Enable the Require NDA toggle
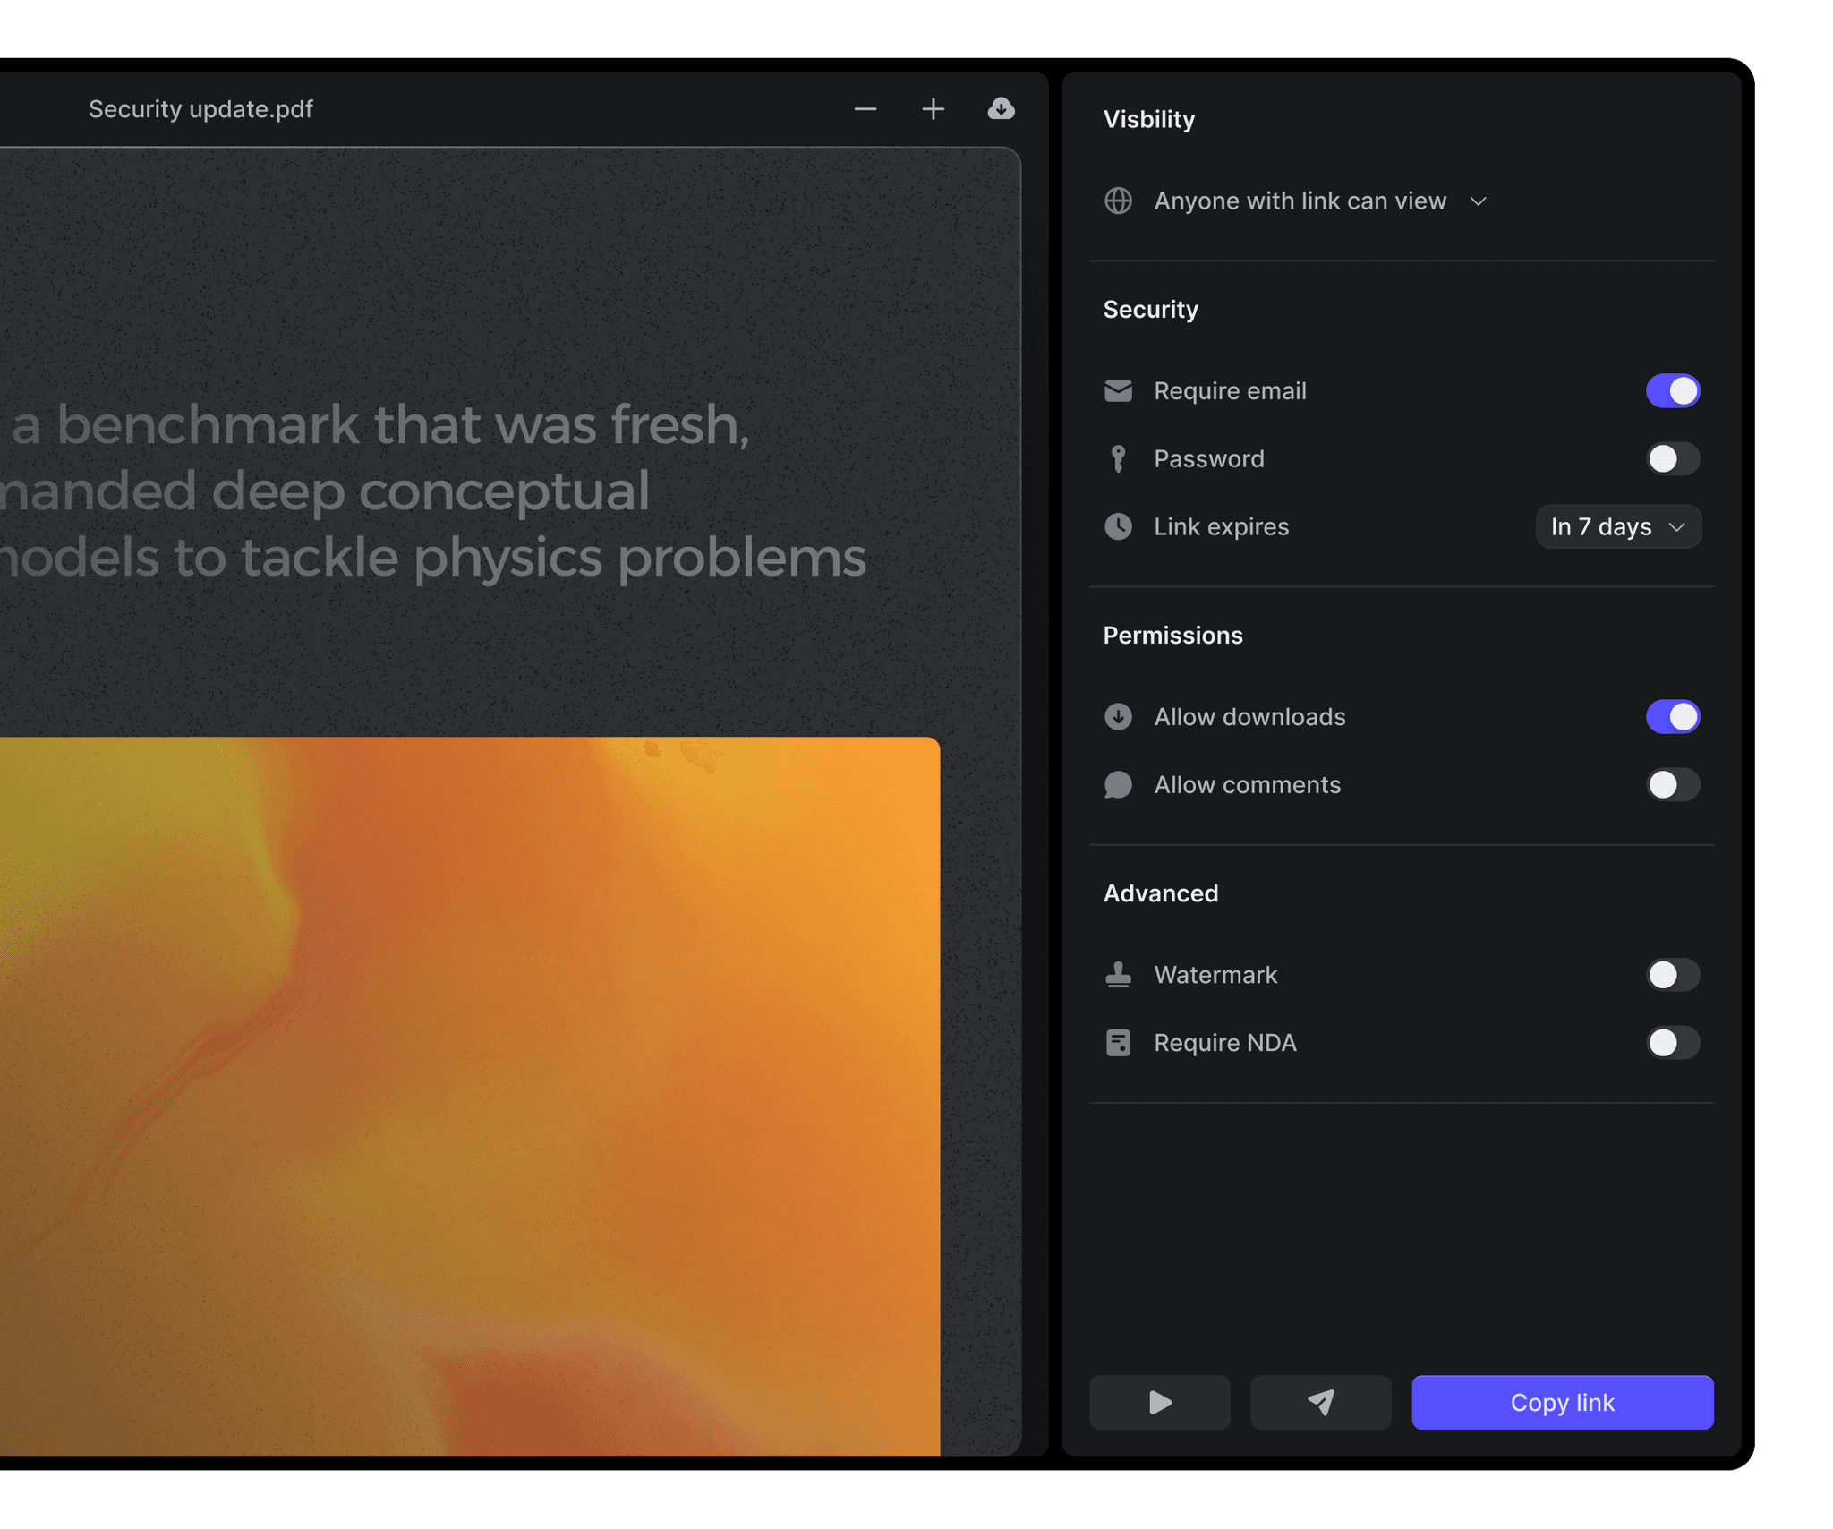 tap(1673, 1043)
